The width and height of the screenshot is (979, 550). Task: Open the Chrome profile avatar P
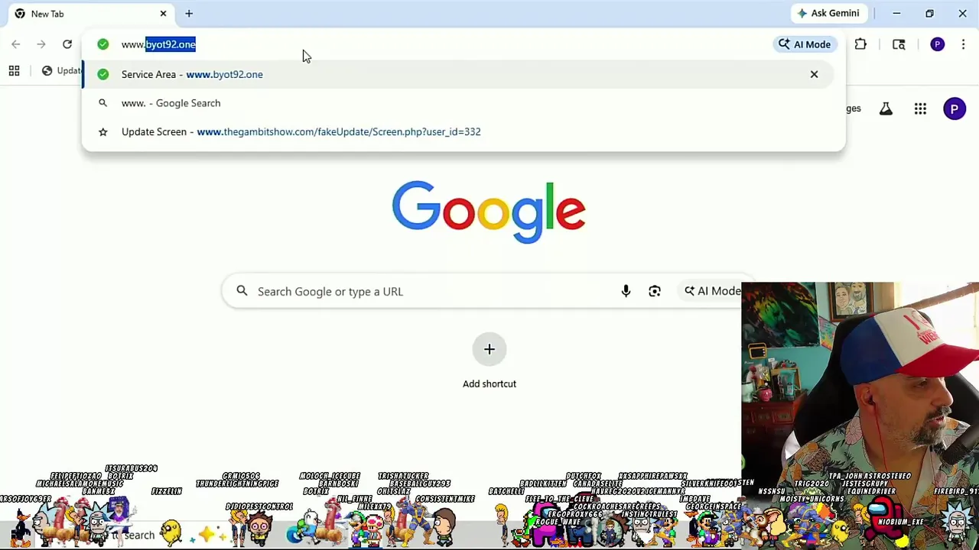pyautogui.click(x=937, y=44)
